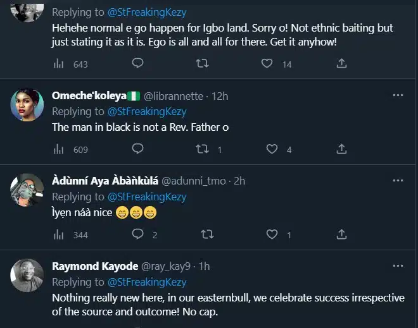418x328 pixels.
Task: Open Omeche'koleya's profile picture
Action: coord(27,104)
